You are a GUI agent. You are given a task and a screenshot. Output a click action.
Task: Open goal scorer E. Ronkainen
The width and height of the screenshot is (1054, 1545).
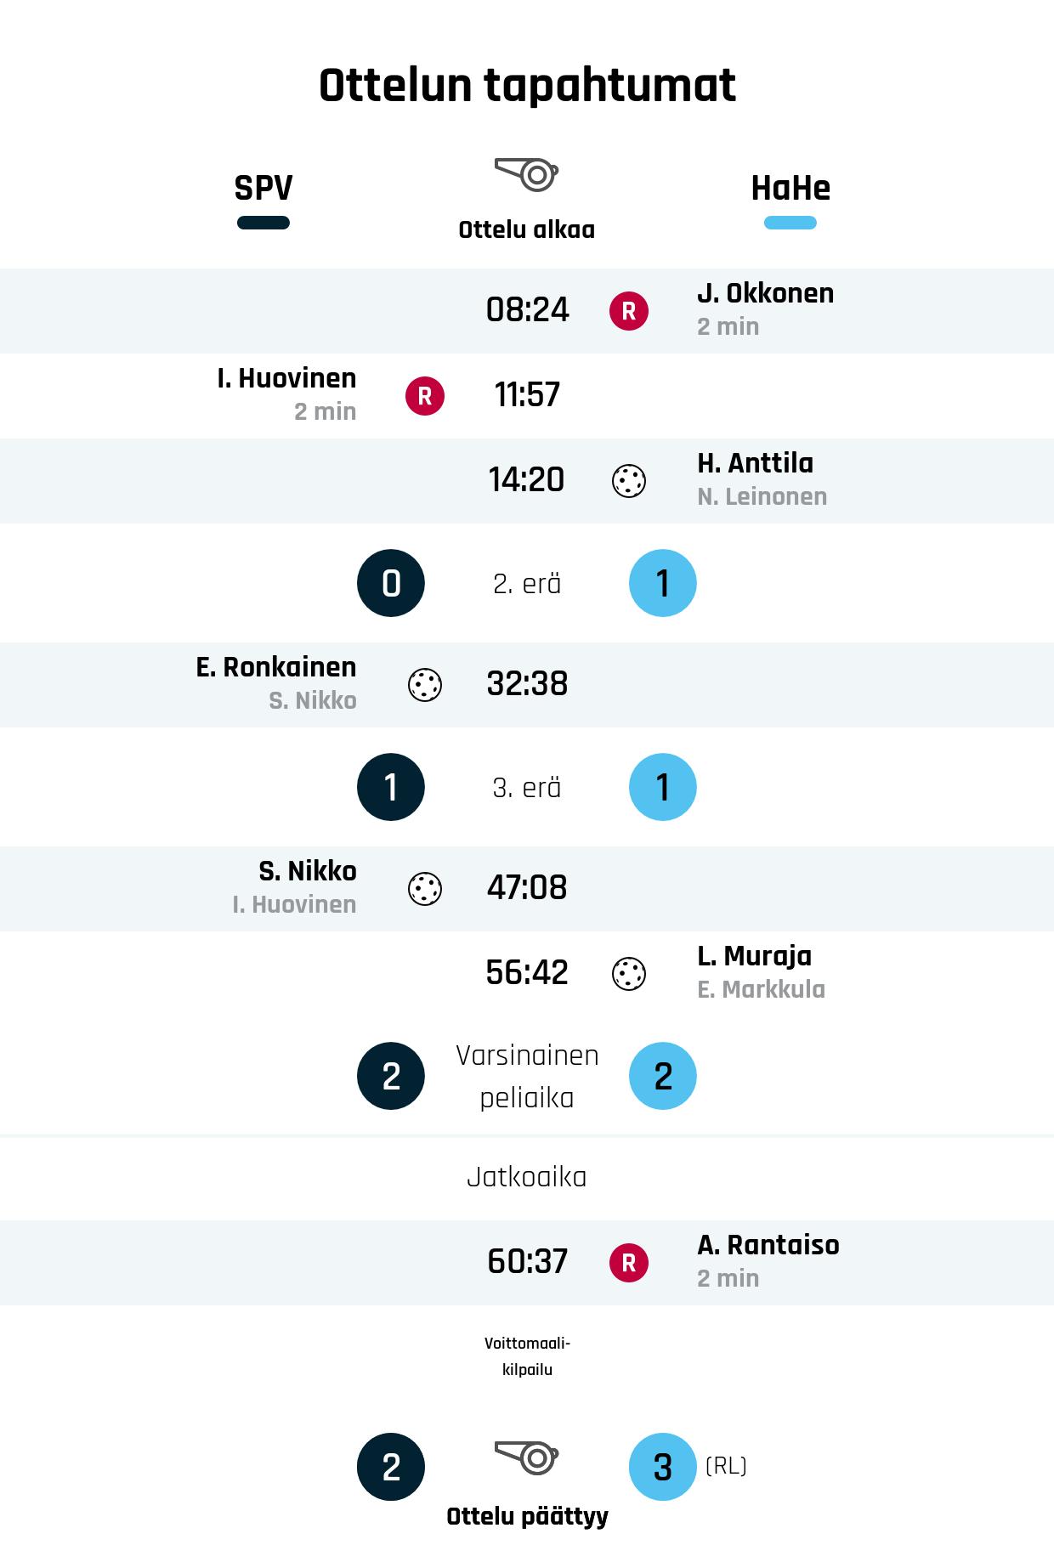276,667
